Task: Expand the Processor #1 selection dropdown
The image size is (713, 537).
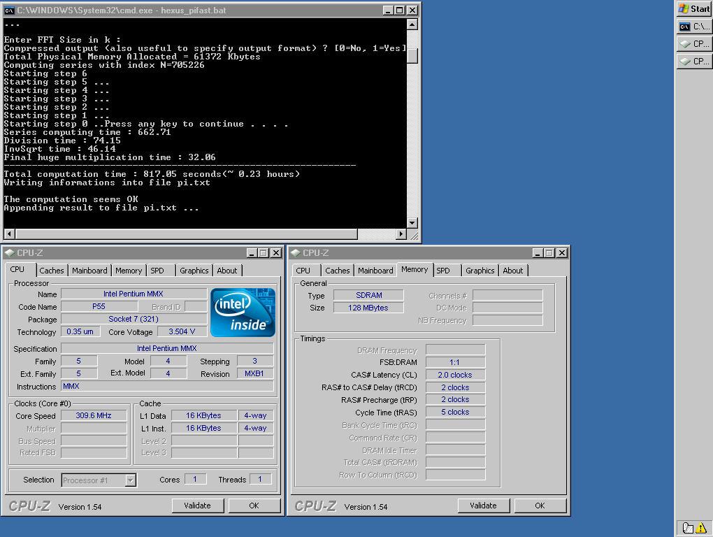Action: click(x=131, y=480)
